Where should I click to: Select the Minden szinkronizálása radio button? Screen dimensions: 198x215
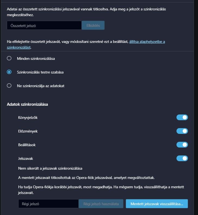click(9, 58)
